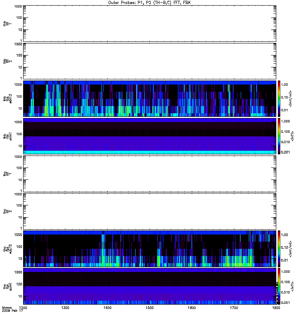Screen dimensions: 299x319
Task: Click the <|nT|> unit label beside thb scm1
Action: click(292, 136)
